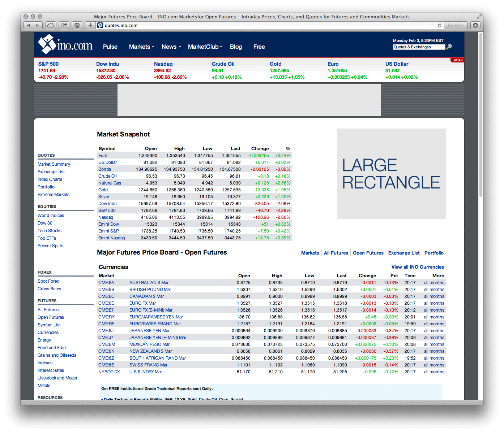Switch to the All Futures tab link
This screenshot has width=504, height=434.
336,253
